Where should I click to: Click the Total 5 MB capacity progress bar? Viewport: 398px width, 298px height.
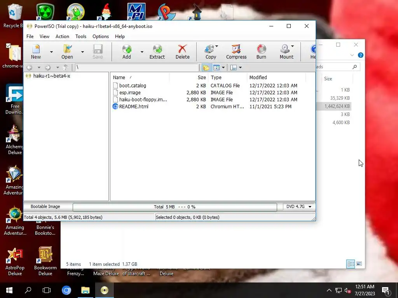[x=175, y=207]
